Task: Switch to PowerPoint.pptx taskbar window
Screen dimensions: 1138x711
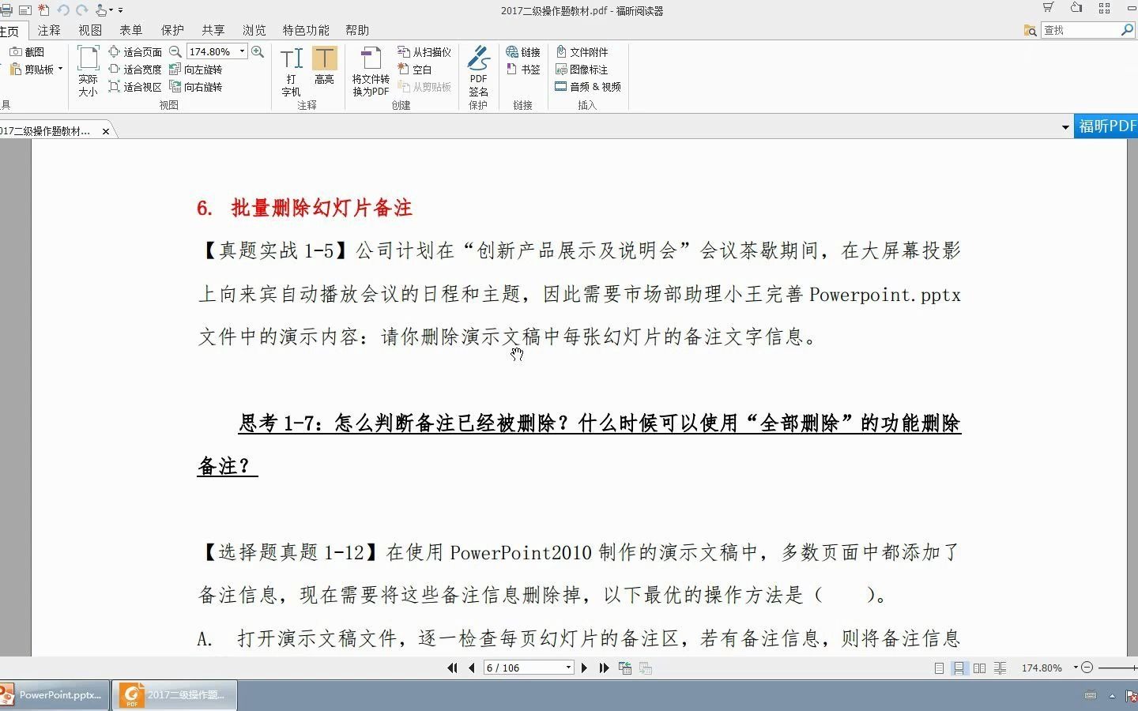Action: pos(54,695)
